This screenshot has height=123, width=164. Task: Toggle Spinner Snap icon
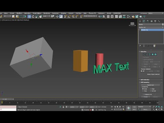coord(77,17)
